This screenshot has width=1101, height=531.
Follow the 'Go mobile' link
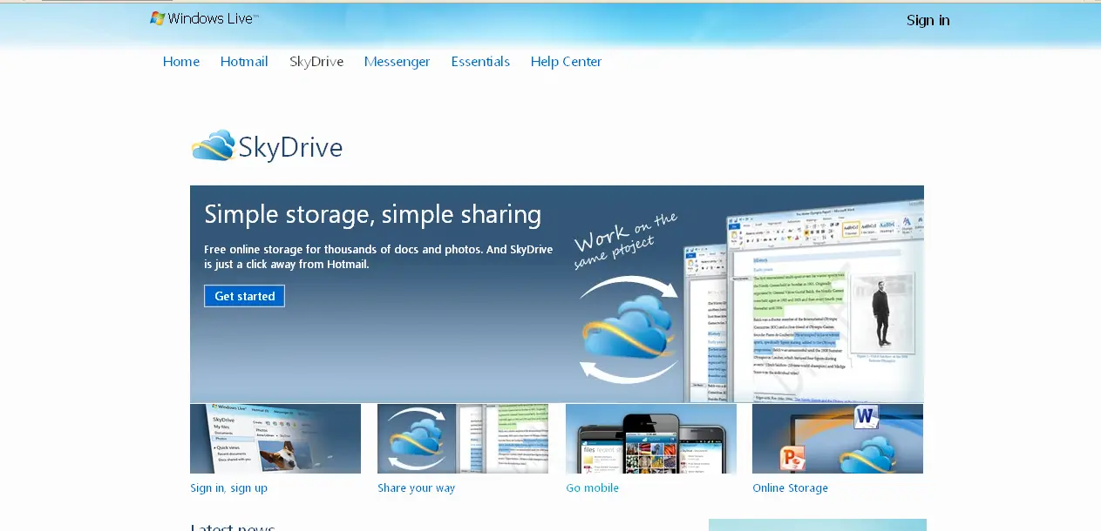593,488
